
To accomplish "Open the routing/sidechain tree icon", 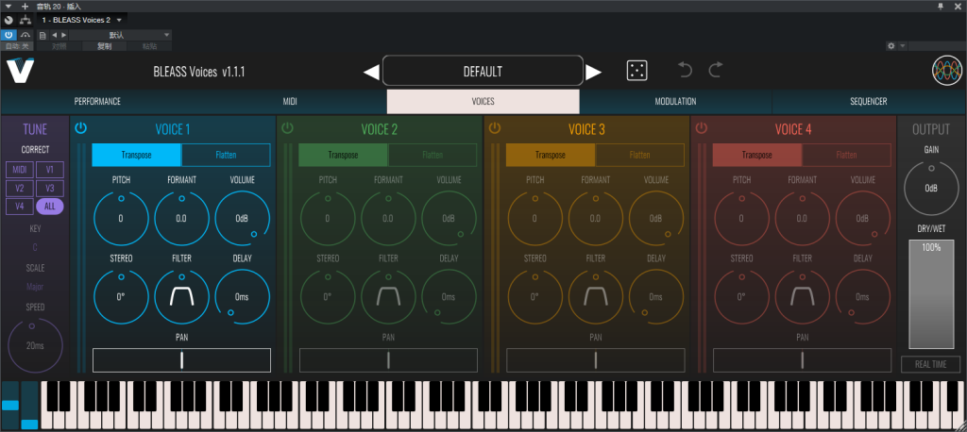I will 25,21.
